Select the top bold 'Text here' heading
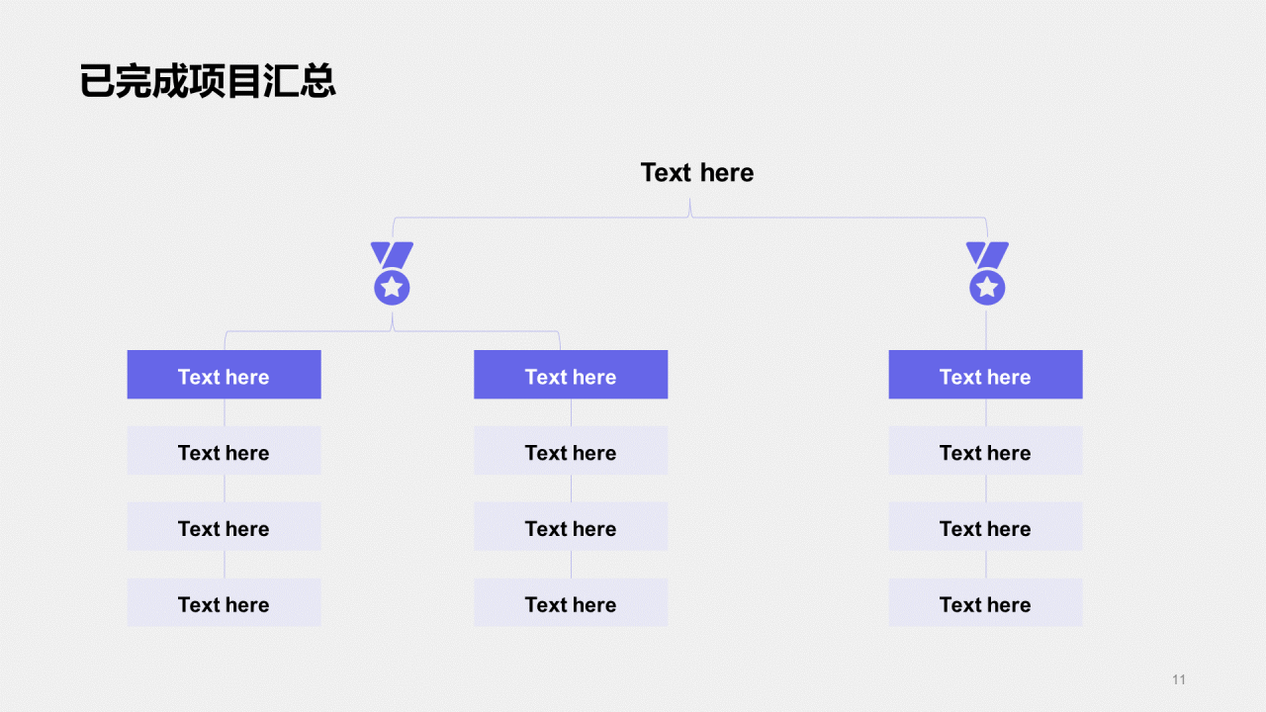The height and width of the screenshot is (712, 1266). click(697, 173)
